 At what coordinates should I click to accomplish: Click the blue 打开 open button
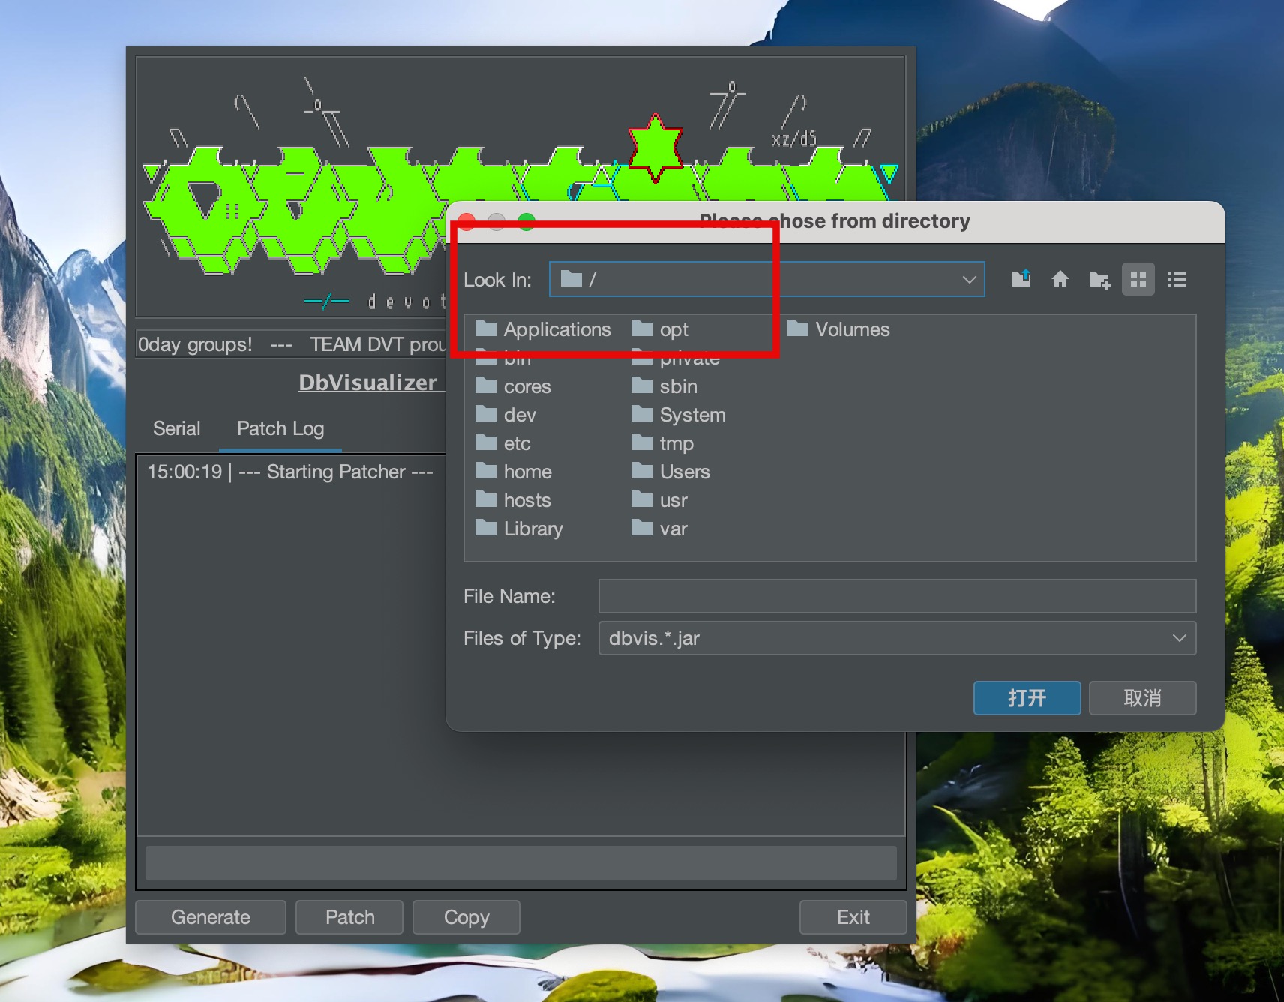tap(1027, 698)
